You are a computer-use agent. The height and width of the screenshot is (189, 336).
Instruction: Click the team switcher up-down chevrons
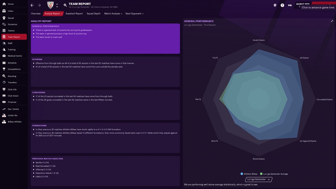point(57,5)
